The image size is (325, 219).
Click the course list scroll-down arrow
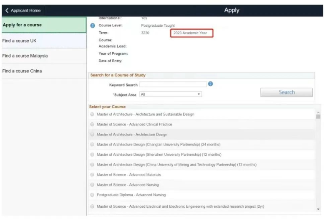pos(318,209)
